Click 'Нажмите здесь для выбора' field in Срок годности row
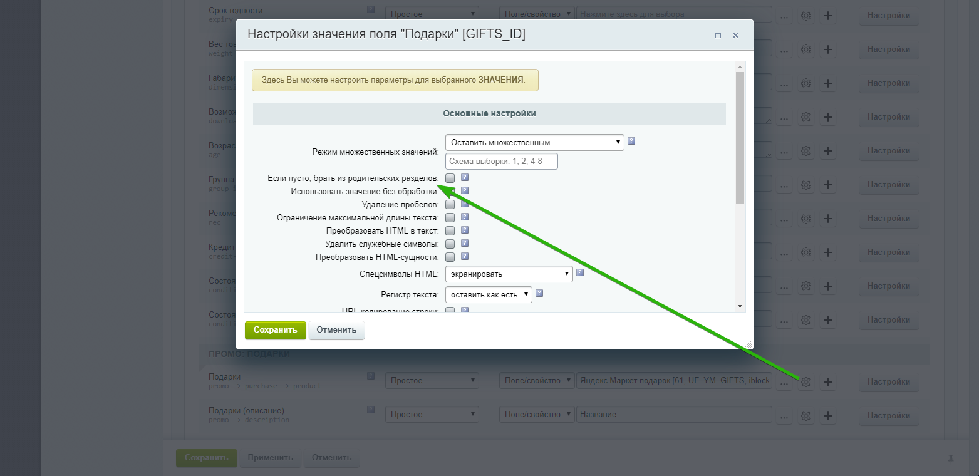 (674, 14)
